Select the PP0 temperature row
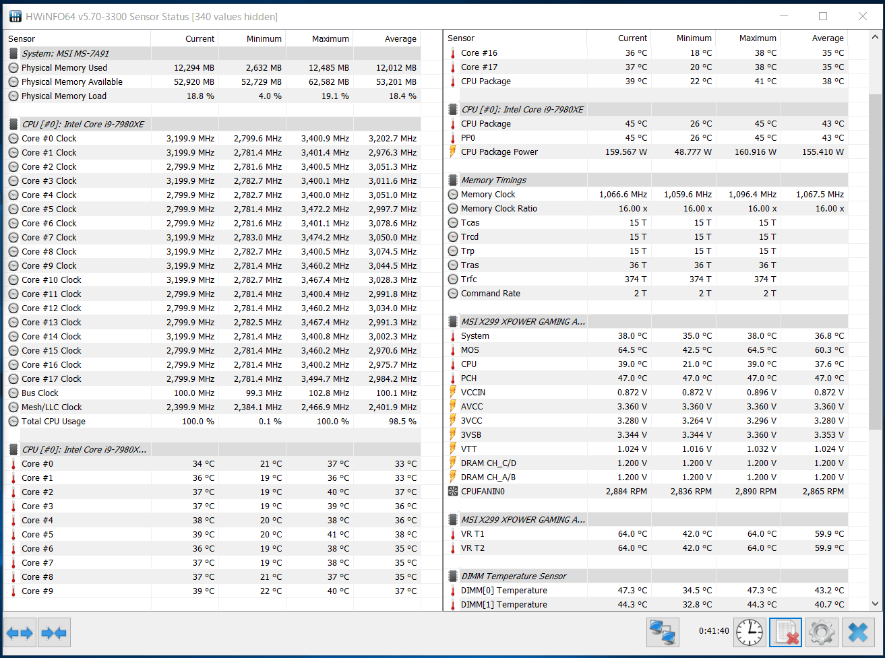The width and height of the screenshot is (885, 658). pos(646,137)
